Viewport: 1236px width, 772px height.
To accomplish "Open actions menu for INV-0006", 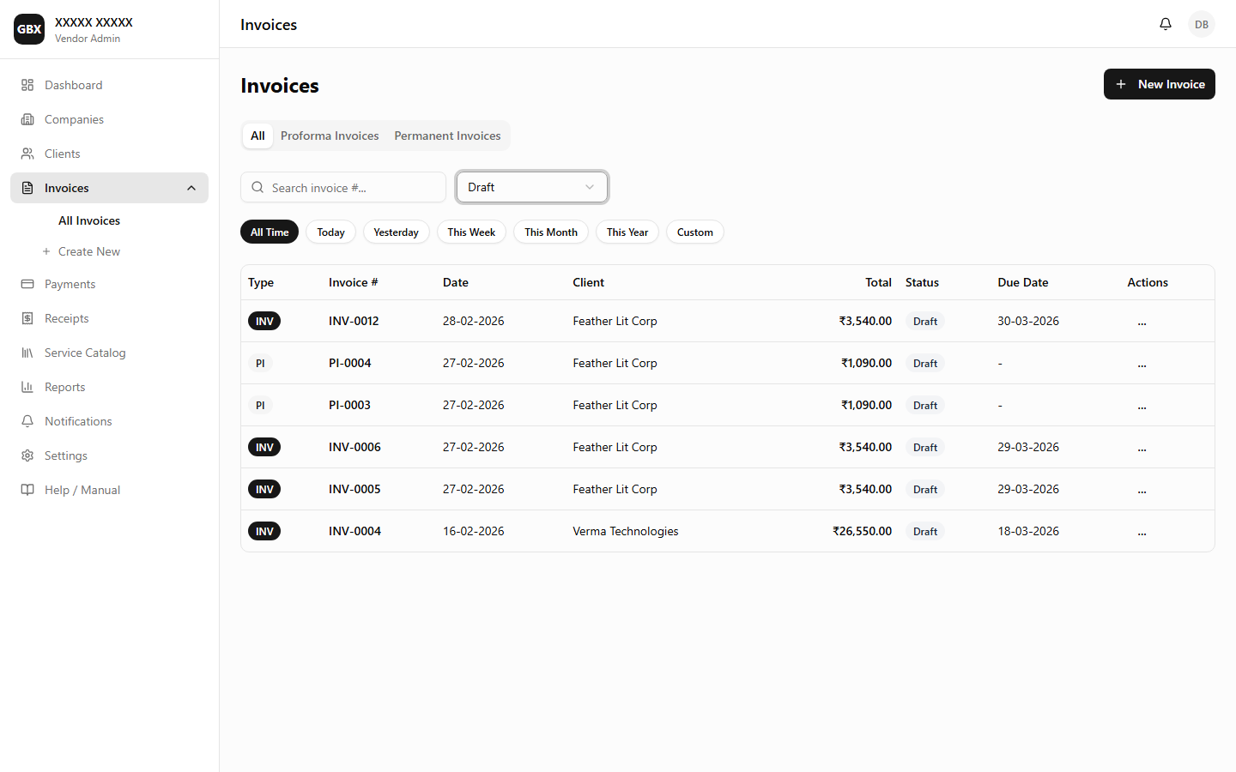I will [x=1142, y=448].
